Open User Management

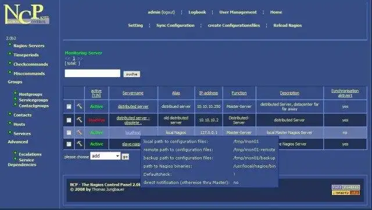(238, 12)
